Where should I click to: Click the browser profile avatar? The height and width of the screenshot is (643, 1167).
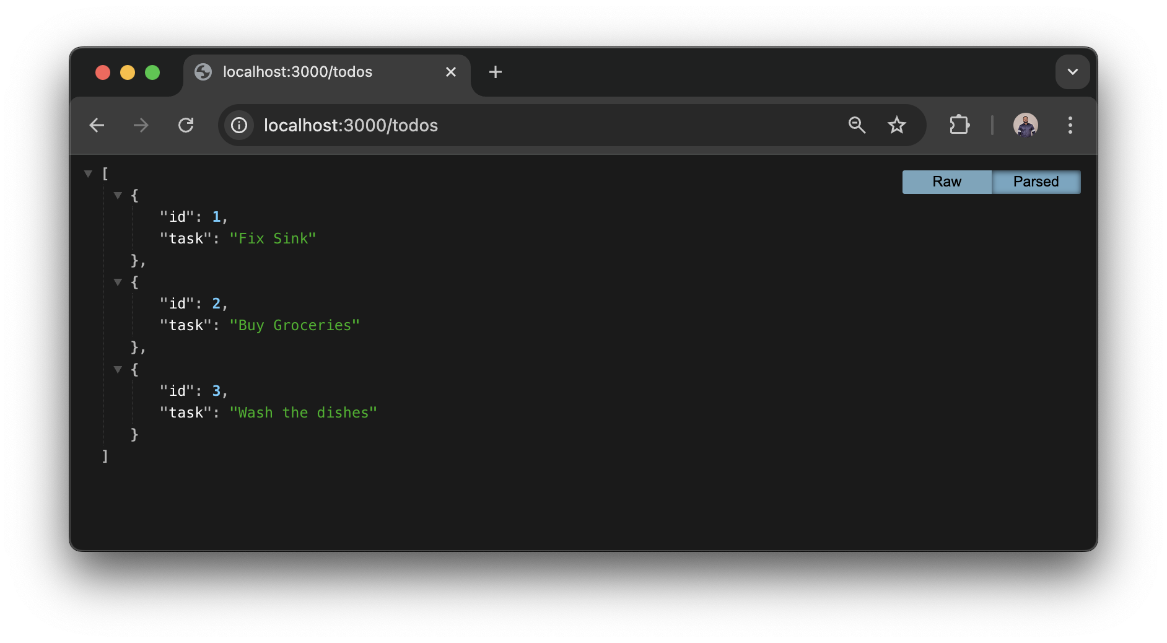click(1026, 125)
